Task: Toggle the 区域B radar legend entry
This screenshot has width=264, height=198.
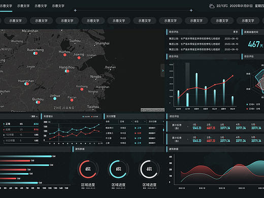Action: [x=253, y=109]
